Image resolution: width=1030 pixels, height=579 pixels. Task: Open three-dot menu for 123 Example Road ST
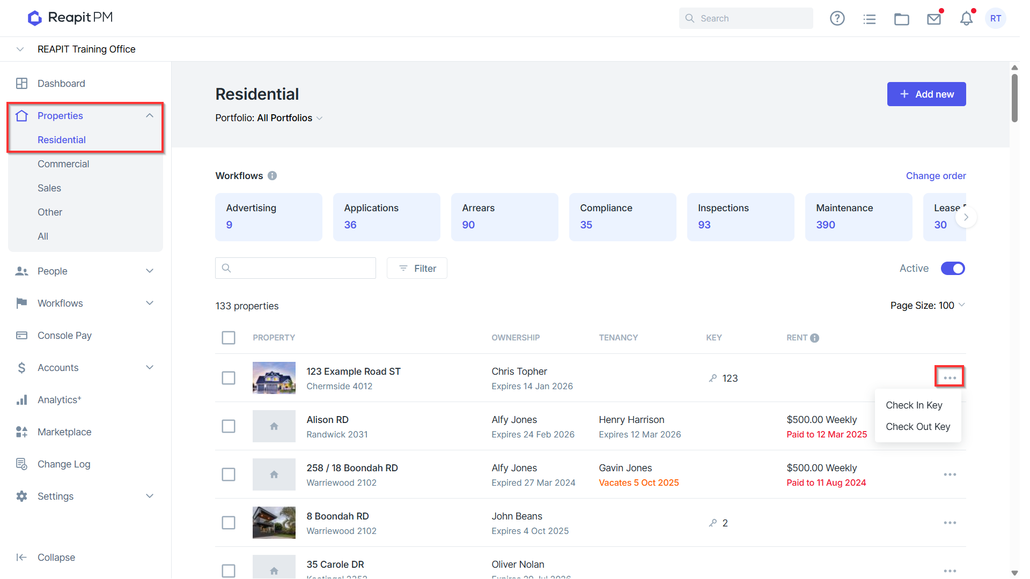click(x=950, y=377)
